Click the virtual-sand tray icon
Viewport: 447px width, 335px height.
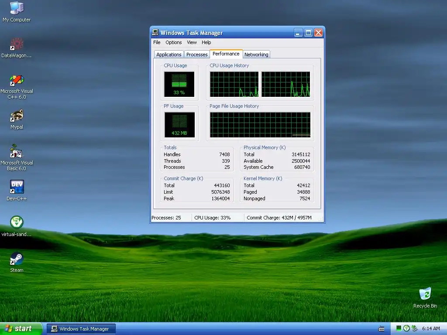[x=406, y=328]
